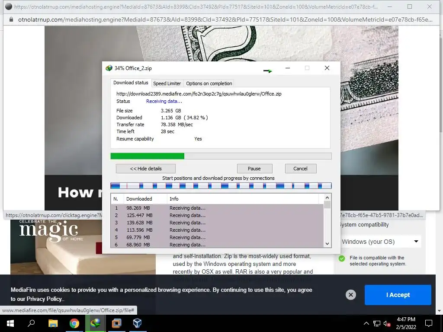443x332 pixels.
Task: Open the VirtualBox cube taskbar icon
Action: (x=137, y=323)
